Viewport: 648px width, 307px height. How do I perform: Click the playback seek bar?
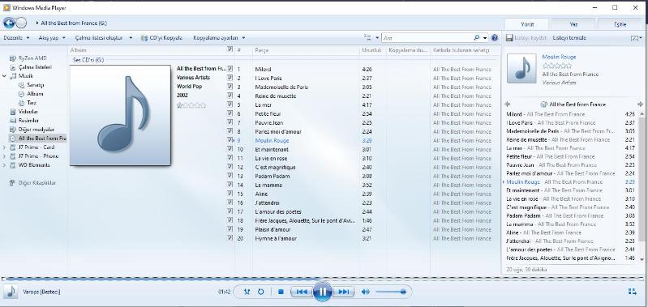click(322, 279)
